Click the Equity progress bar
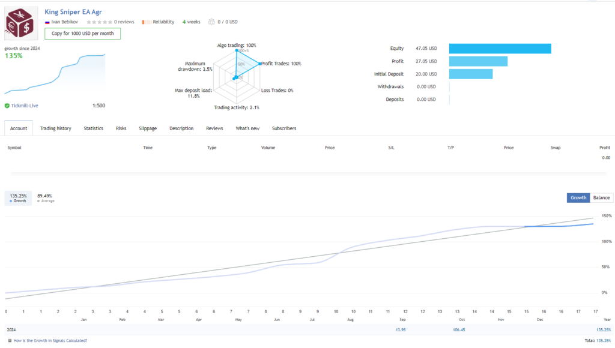The height and width of the screenshot is (348, 615). 500,48
